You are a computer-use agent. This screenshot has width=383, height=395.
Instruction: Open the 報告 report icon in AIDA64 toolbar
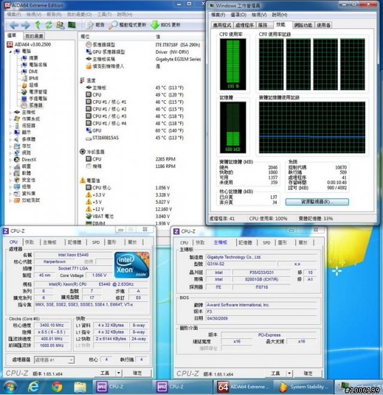coord(90,25)
